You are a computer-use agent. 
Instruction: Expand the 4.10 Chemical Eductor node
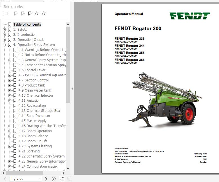click(10, 96)
